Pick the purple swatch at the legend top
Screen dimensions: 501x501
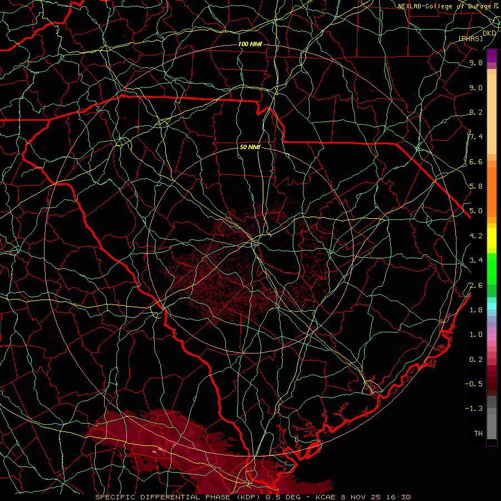point(492,56)
